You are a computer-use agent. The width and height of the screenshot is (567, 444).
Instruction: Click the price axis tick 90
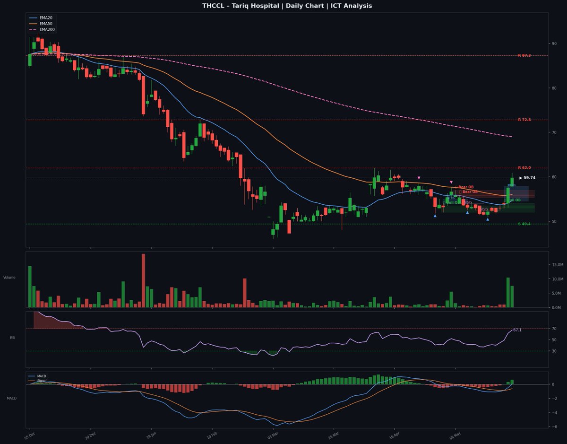(554, 44)
